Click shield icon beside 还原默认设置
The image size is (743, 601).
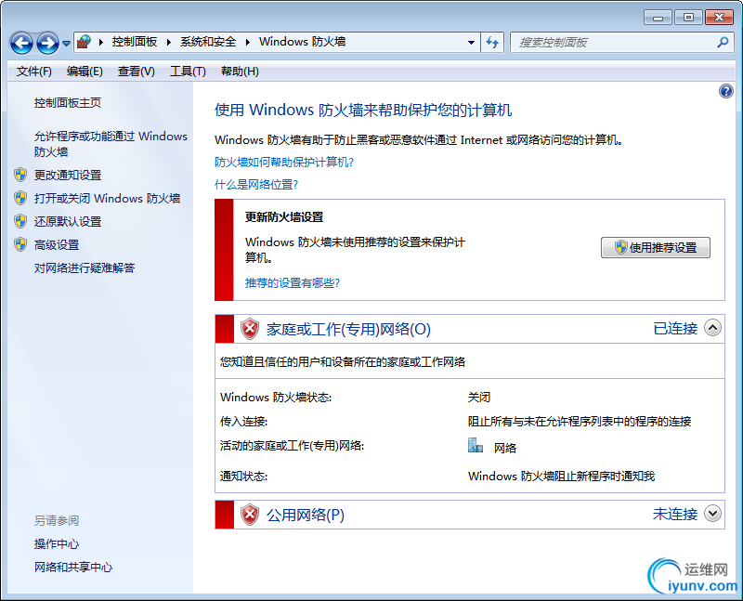pos(20,221)
